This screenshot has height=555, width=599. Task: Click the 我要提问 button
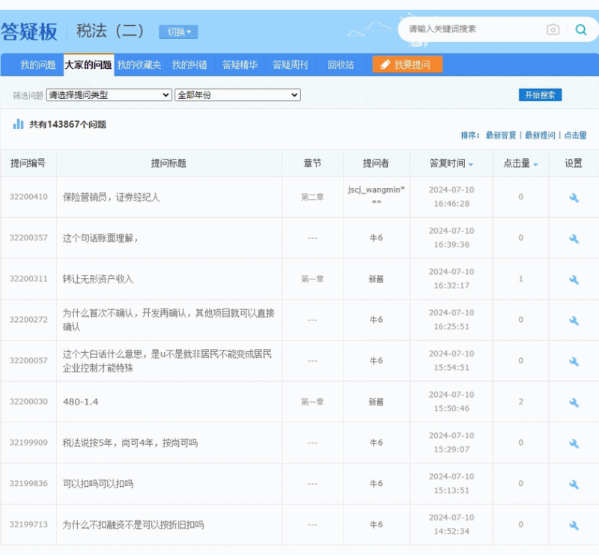point(407,65)
